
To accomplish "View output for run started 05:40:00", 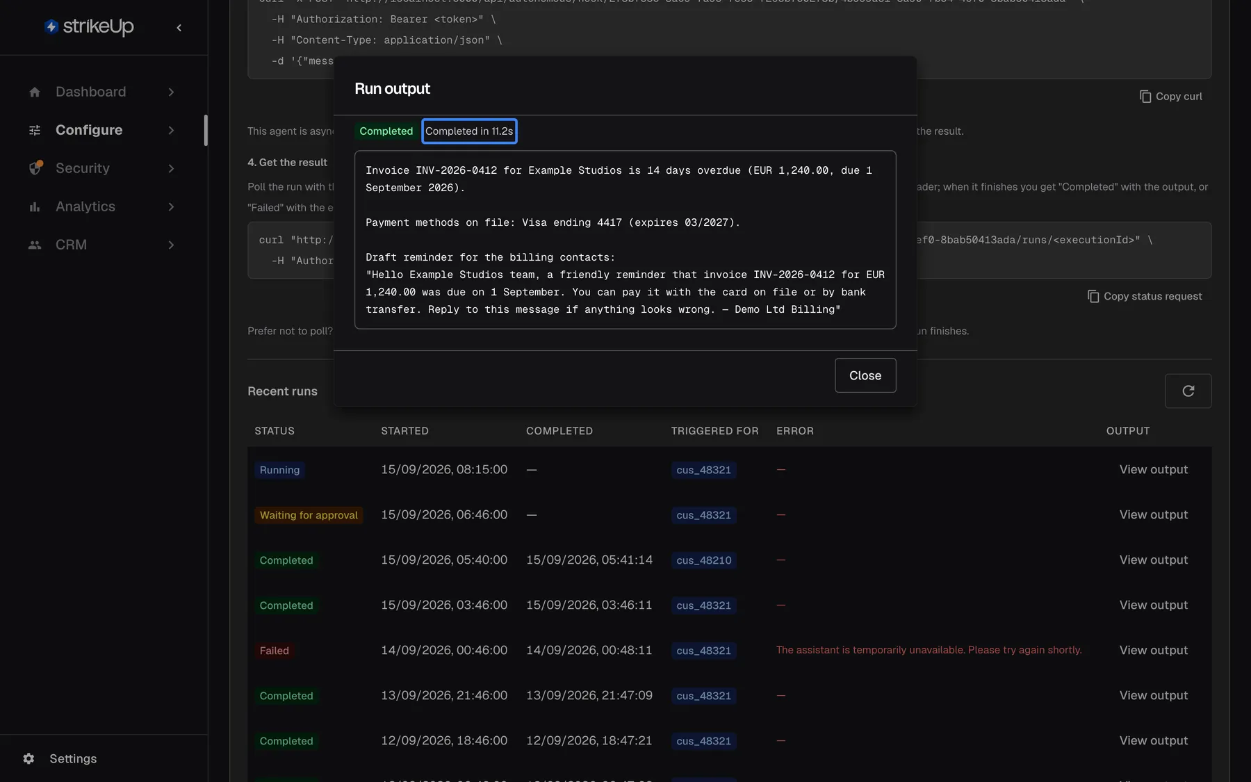I will coord(1153,560).
